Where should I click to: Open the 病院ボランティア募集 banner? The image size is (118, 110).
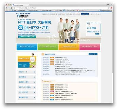(27, 65)
